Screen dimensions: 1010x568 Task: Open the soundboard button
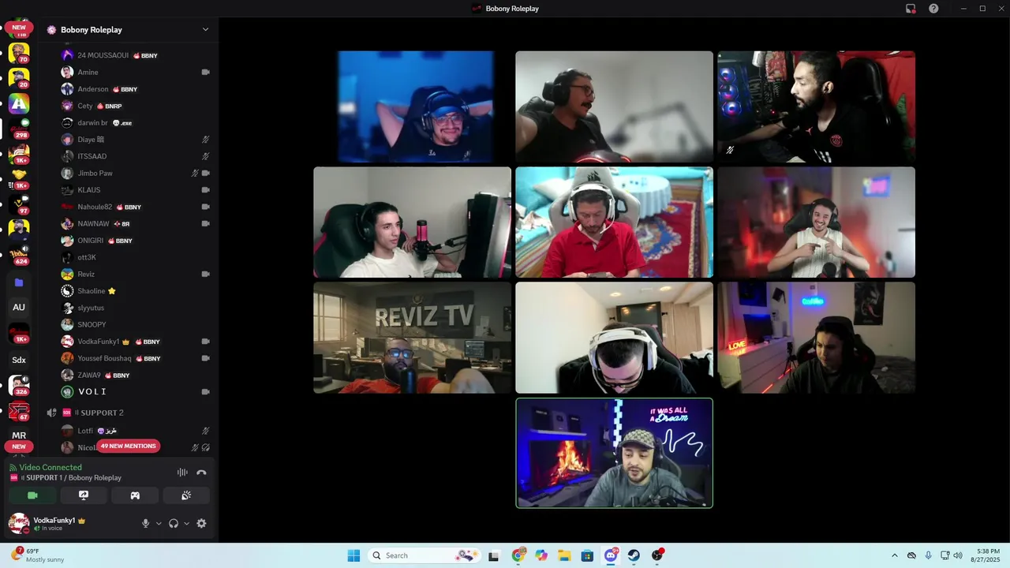point(186,495)
